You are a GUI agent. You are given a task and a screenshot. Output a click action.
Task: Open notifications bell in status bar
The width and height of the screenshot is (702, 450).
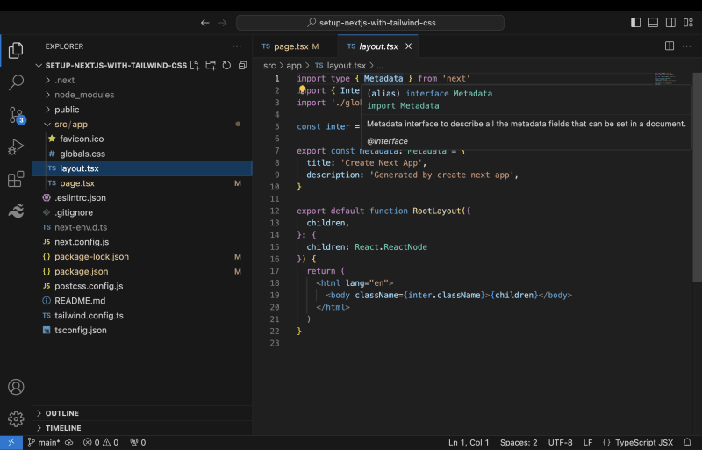click(x=687, y=442)
